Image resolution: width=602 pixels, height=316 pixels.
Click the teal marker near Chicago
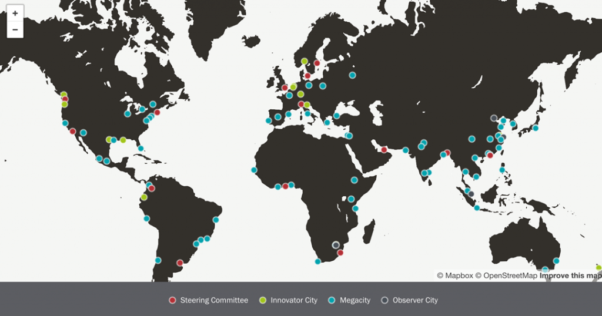(128, 114)
